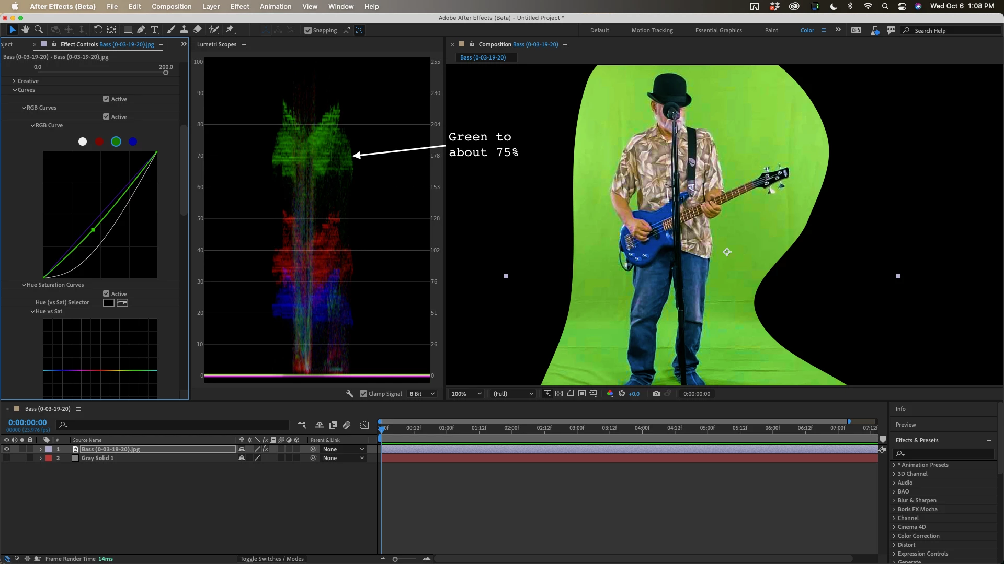Uncheck Clamp Signal checkbox
1004x564 pixels.
pos(363,394)
